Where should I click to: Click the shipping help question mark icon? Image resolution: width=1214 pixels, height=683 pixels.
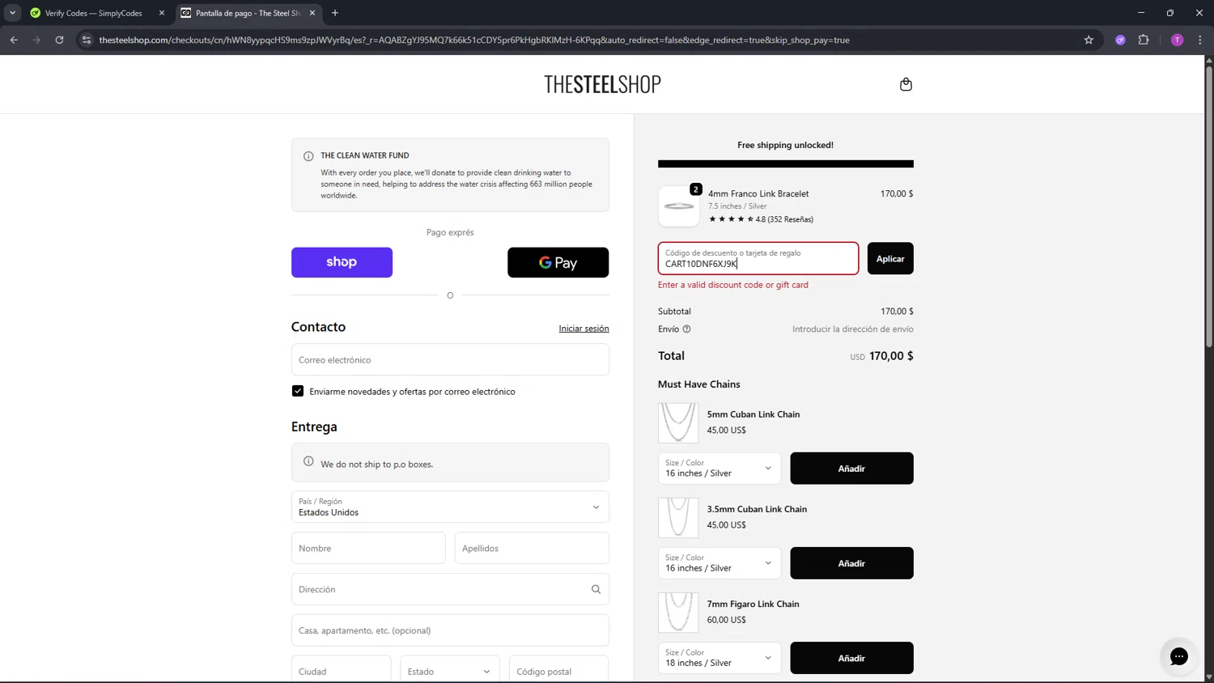tap(686, 329)
